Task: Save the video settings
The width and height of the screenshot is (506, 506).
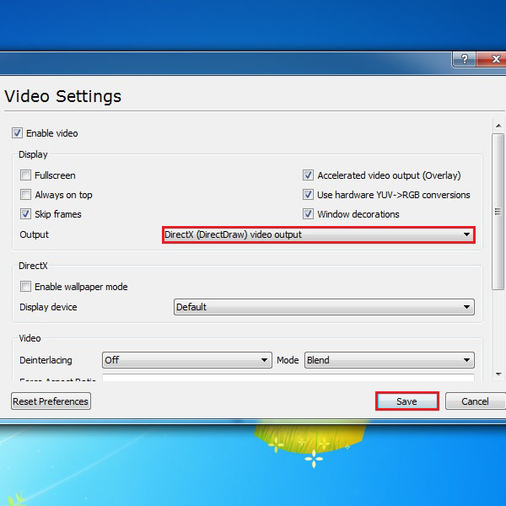Action: pyautogui.click(x=407, y=401)
